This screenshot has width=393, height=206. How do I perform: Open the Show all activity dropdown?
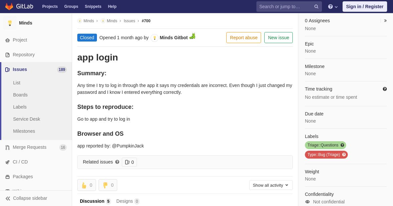tap(271, 185)
